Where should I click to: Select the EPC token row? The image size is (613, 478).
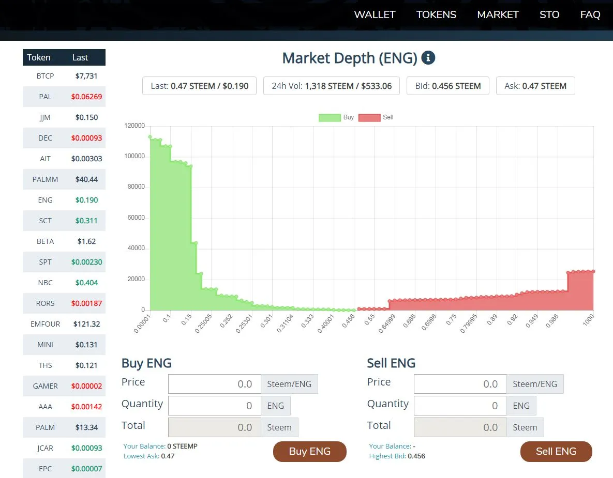[x=64, y=469]
